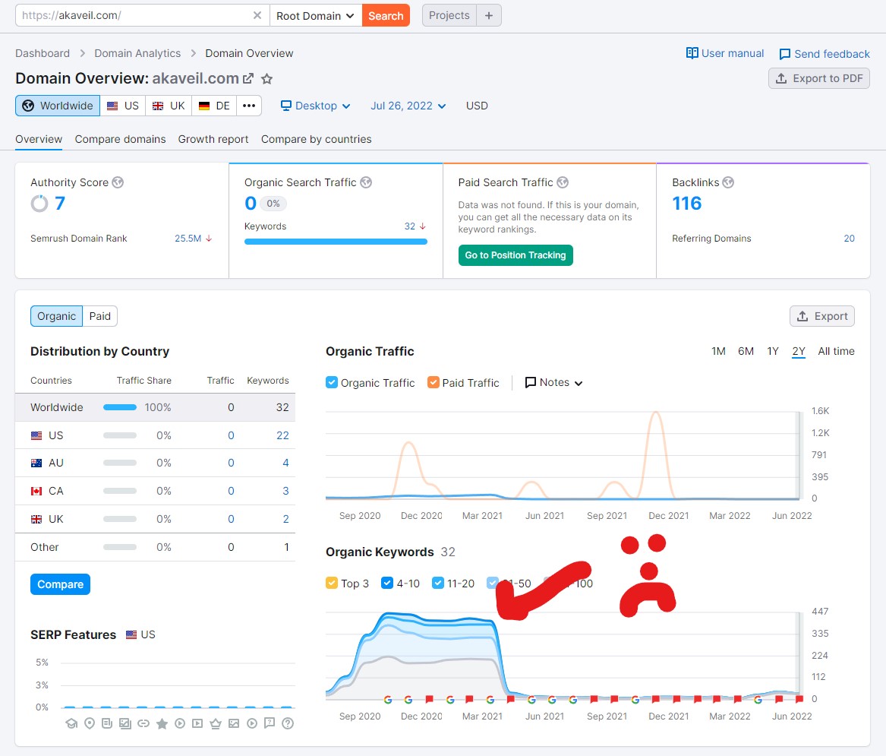
Task: Open more countries with the ellipsis button
Action: [x=249, y=106]
